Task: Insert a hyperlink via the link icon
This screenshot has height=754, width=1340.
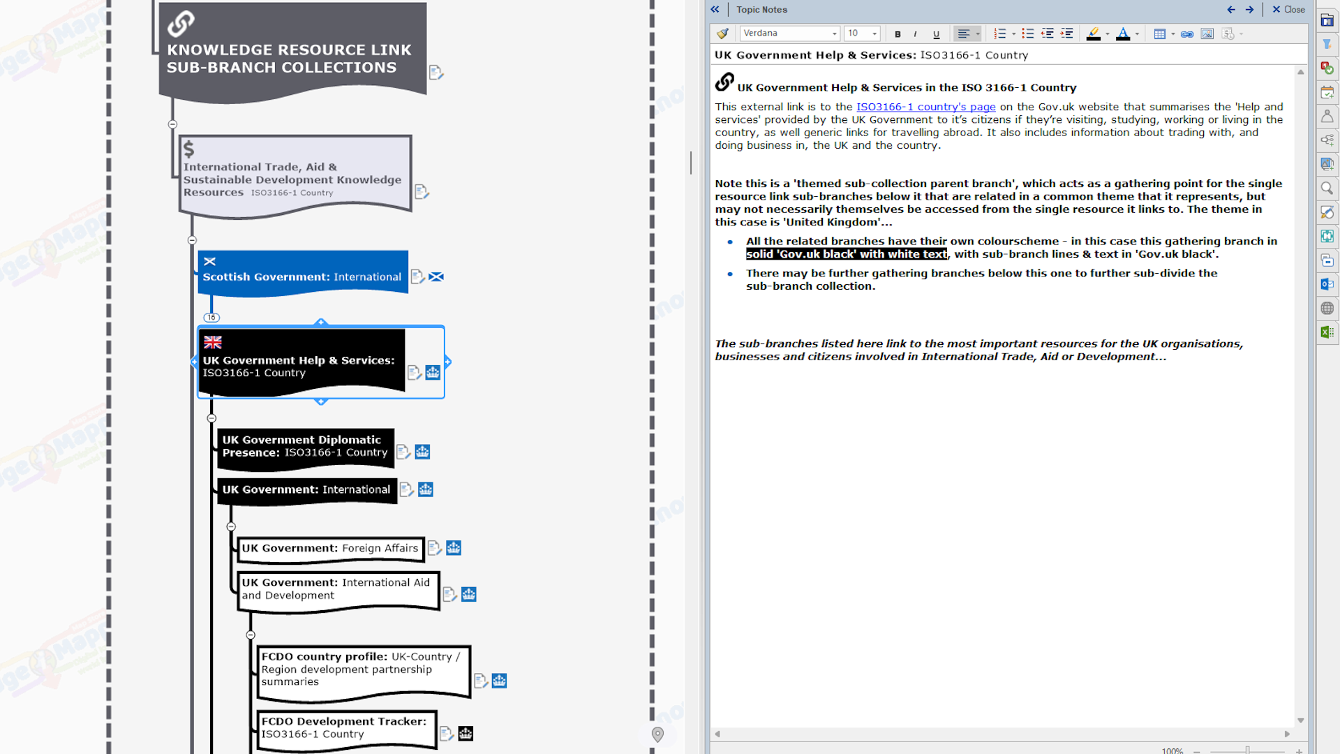Action: coord(1186,34)
